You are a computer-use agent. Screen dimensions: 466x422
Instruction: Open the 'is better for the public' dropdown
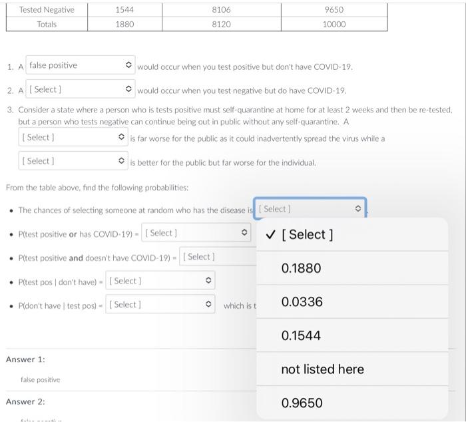[73, 161]
